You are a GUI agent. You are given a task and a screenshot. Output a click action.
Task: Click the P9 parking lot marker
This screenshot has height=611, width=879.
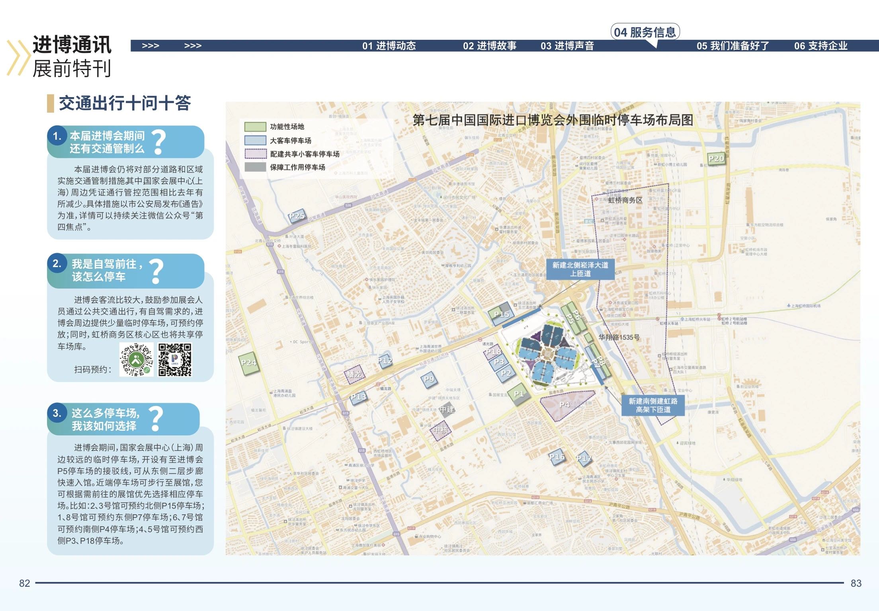point(429,379)
